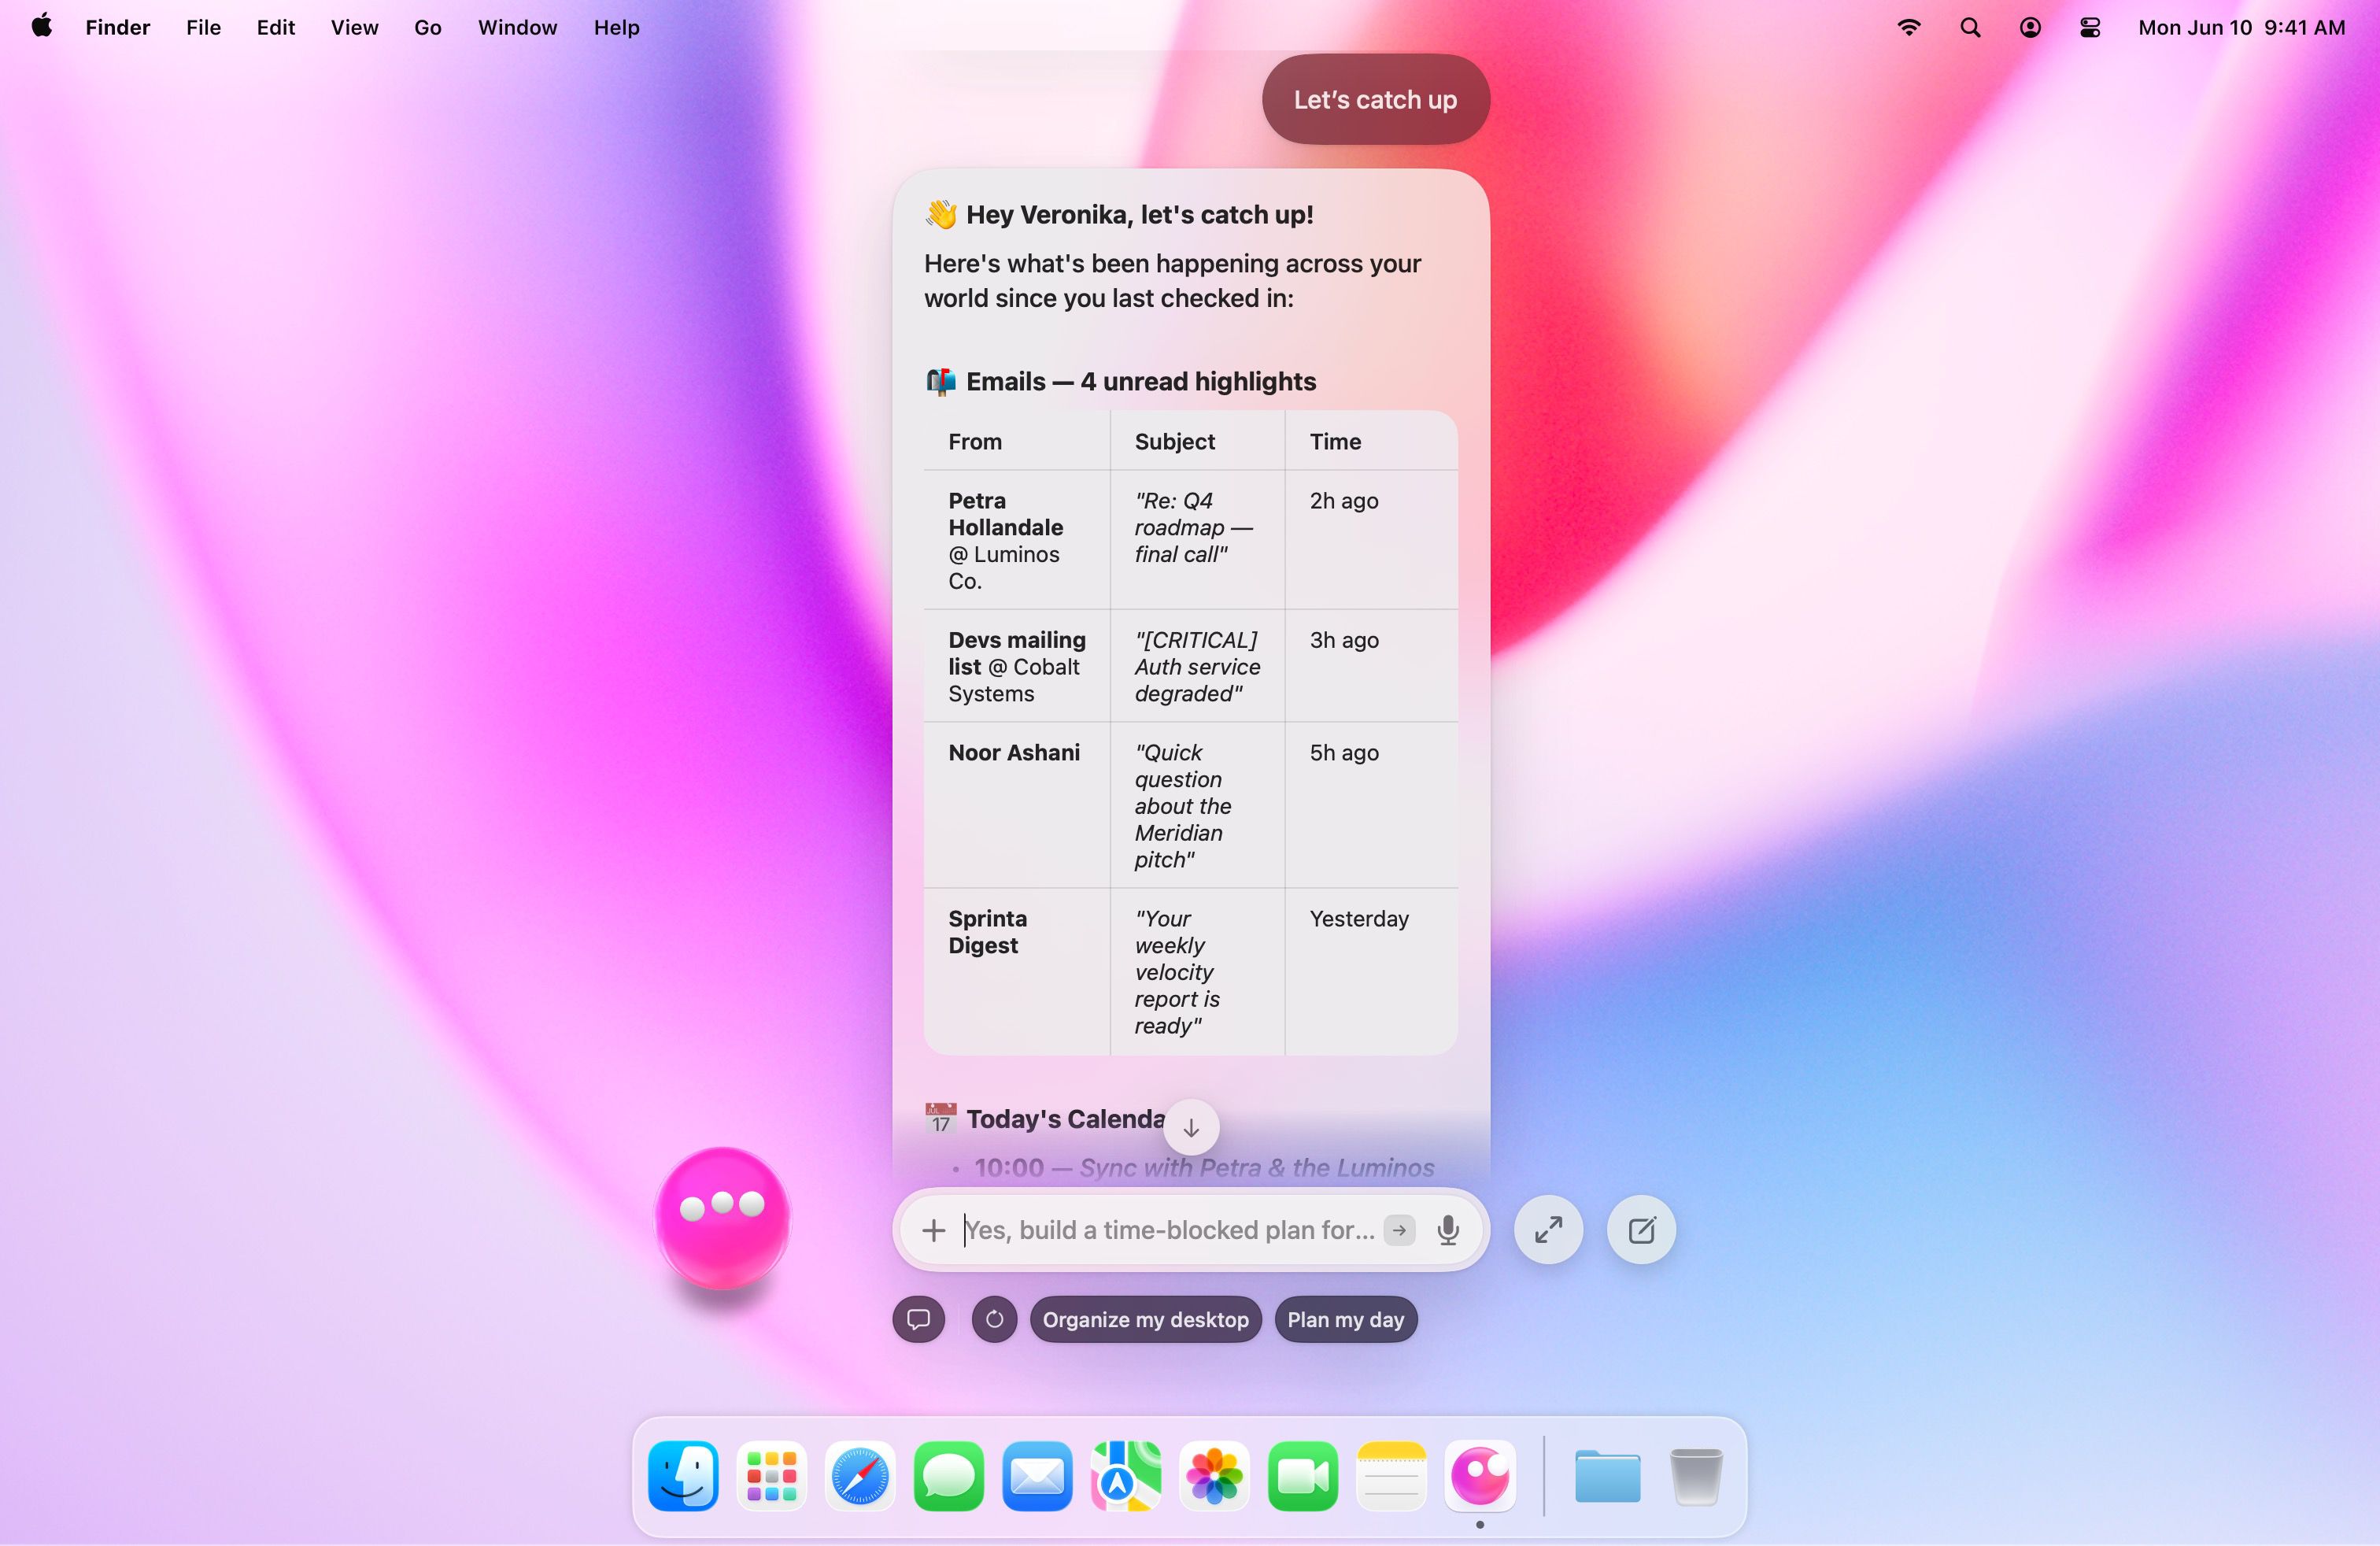
Task: Expand the chat with the expand arrows button
Action: [x=1548, y=1230]
